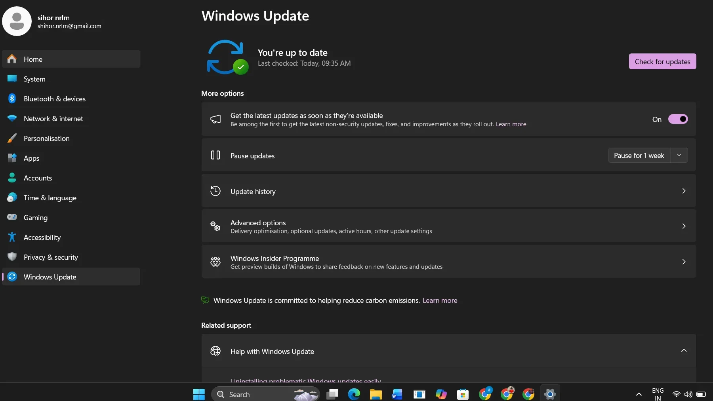The height and width of the screenshot is (401, 713).
Task: Click the Advanced options gears icon
Action: tap(215, 226)
